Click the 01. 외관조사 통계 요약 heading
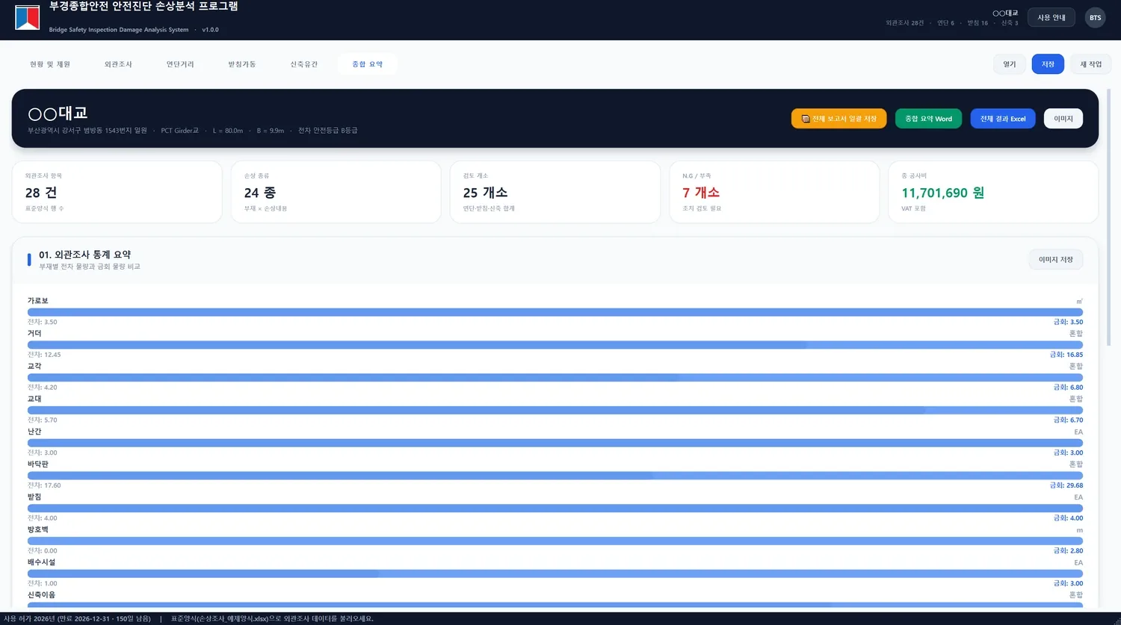Image resolution: width=1121 pixels, height=625 pixels. coord(85,255)
